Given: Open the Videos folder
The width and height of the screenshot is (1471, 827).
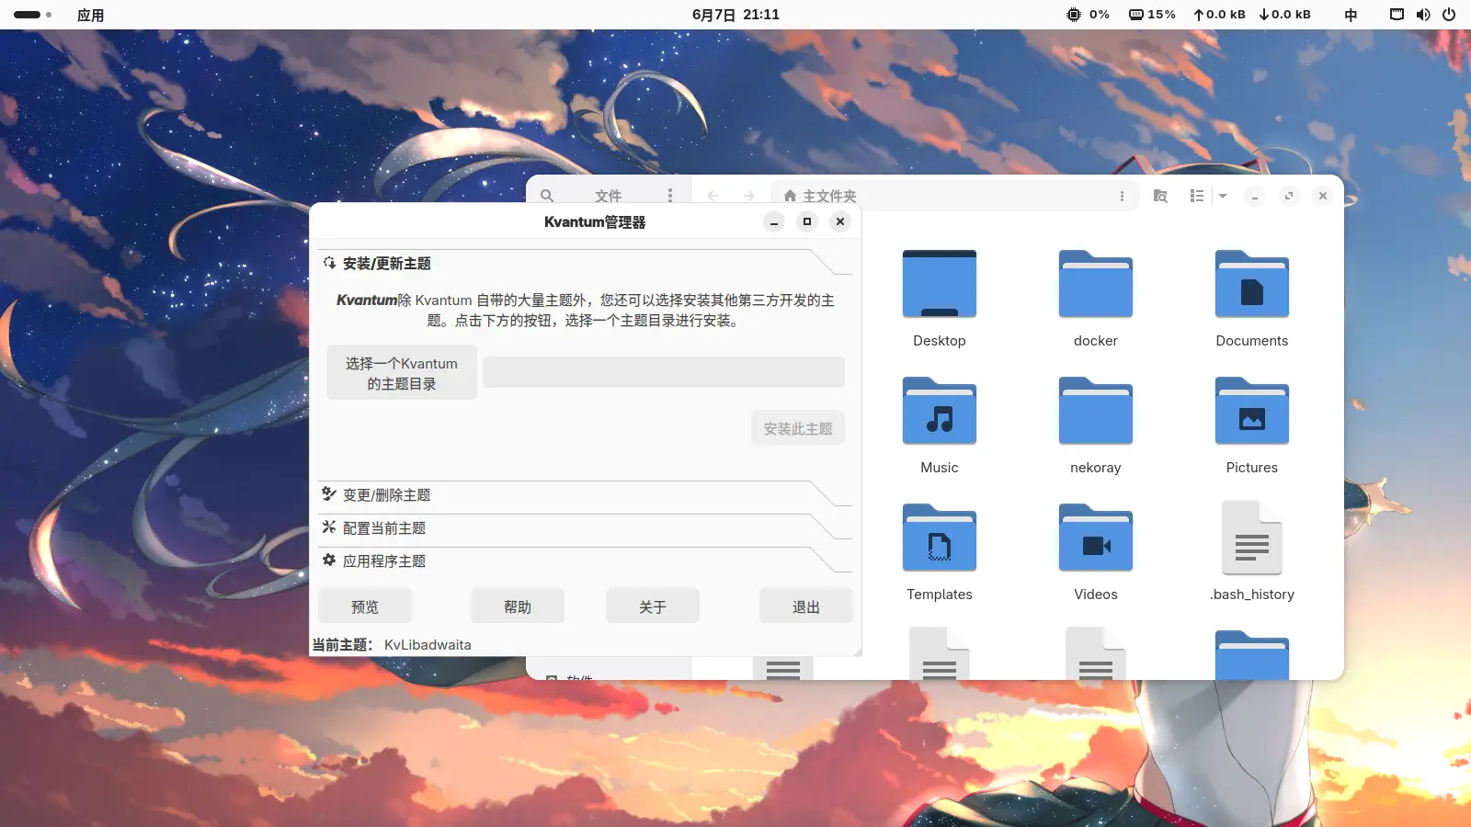Looking at the screenshot, I should coord(1095,538).
